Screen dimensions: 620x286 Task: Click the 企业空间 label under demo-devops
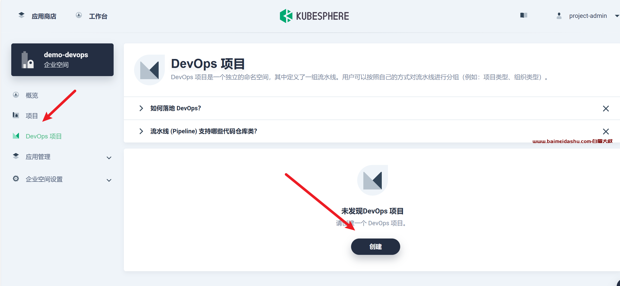coord(56,65)
